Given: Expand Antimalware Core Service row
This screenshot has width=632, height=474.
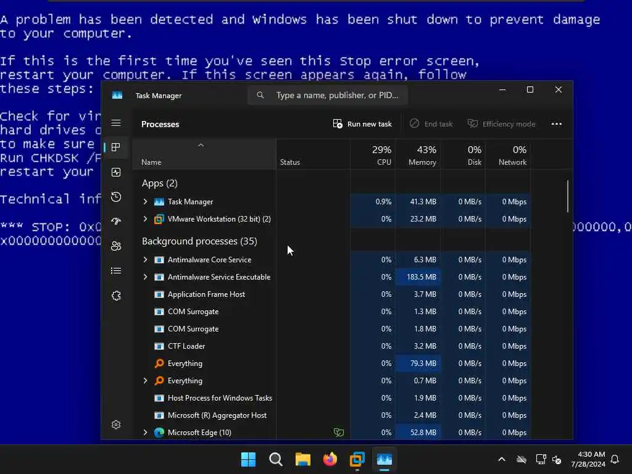Looking at the screenshot, I should (145, 260).
